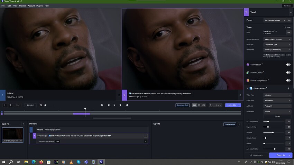This screenshot has width=294, height=165.
Task: Toggle Loop on the preview 2 clip
Action: pos(57,142)
